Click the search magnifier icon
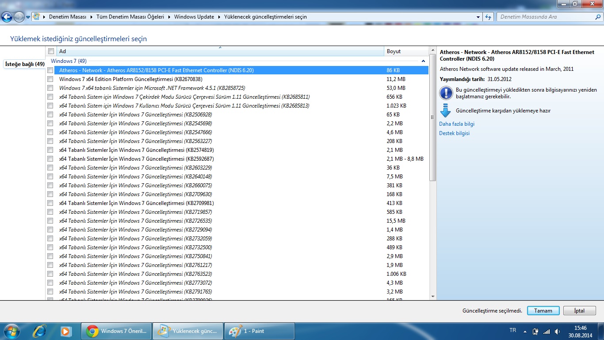The height and width of the screenshot is (340, 604). pos(598,17)
